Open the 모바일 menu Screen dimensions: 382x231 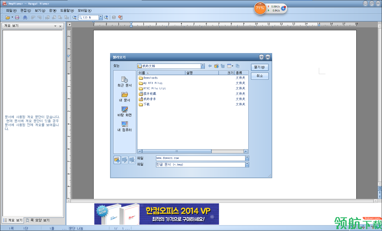pos(84,10)
